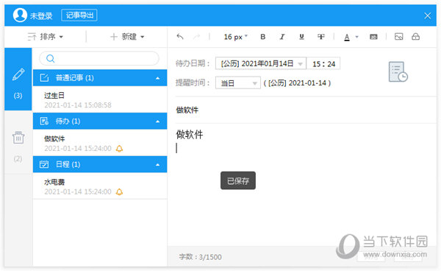
Task: Click the 记事导出 button
Action: point(79,15)
